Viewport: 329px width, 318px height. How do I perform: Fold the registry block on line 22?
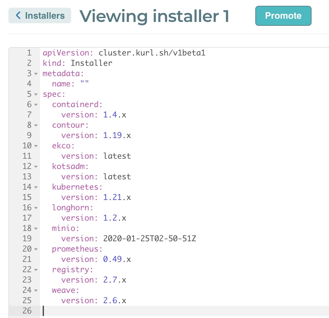tap(36, 270)
